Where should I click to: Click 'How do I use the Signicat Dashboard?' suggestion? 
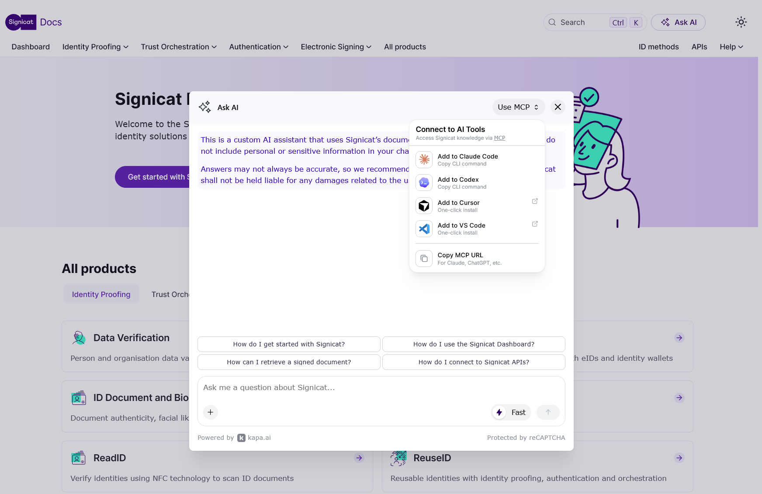click(x=474, y=344)
